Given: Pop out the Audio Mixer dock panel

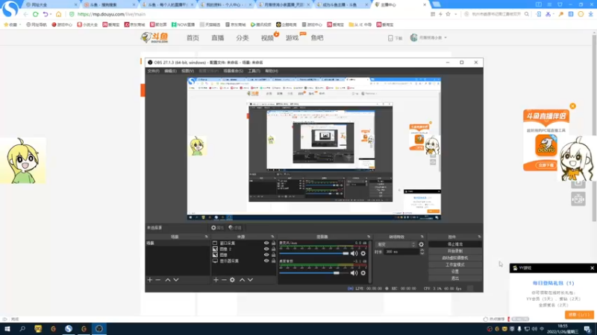Looking at the screenshot, I should tap(369, 237).
